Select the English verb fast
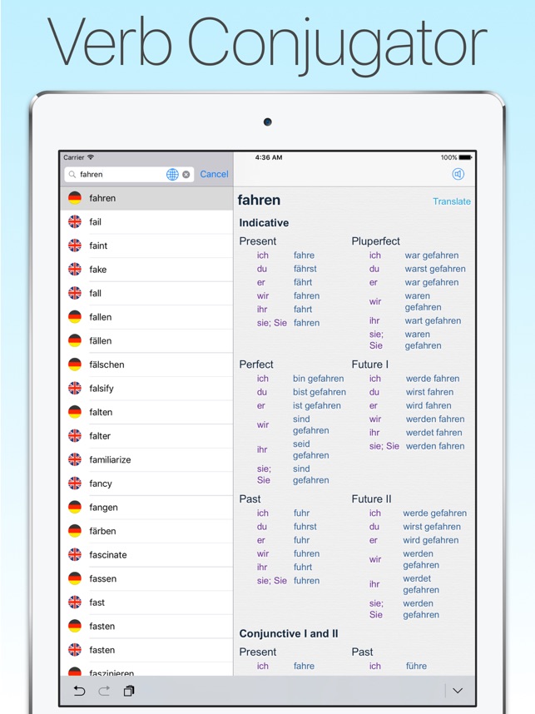 [146, 602]
